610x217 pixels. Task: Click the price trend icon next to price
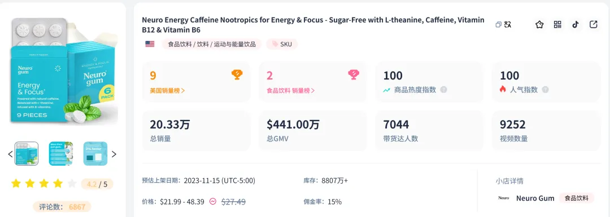click(213, 201)
